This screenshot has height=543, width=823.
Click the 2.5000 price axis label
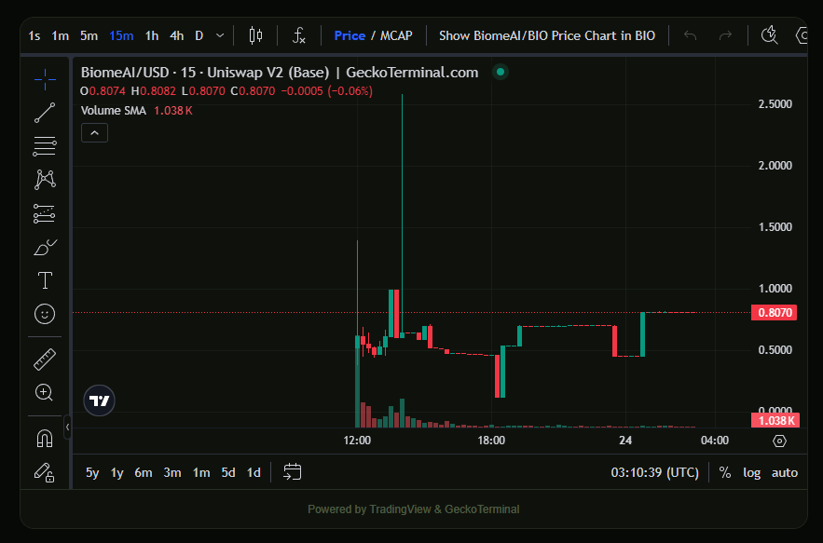(x=775, y=104)
